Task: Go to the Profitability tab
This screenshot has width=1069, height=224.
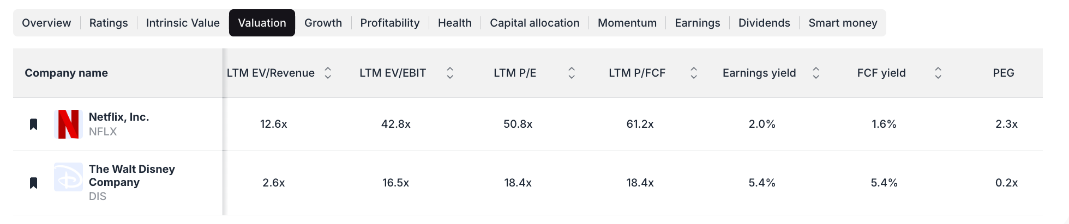Action: (x=390, y=23)
